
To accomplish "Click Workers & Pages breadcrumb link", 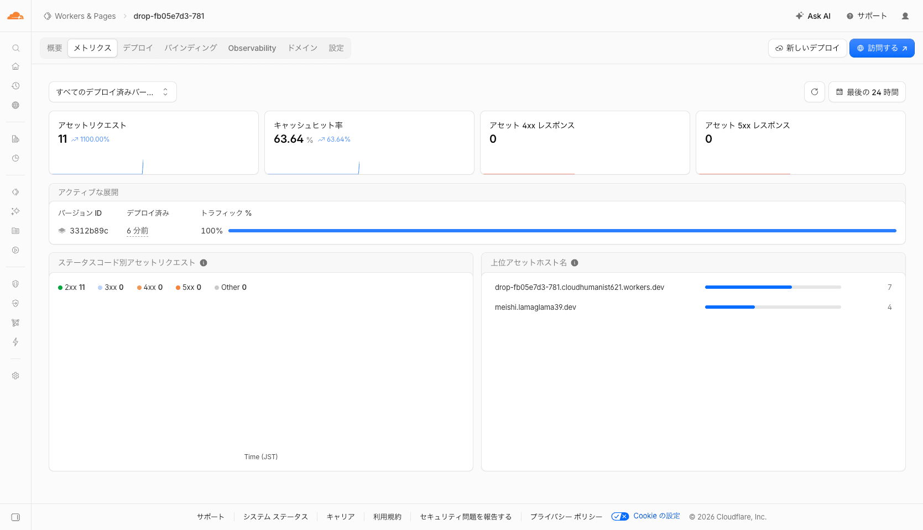I will (85, 16).
